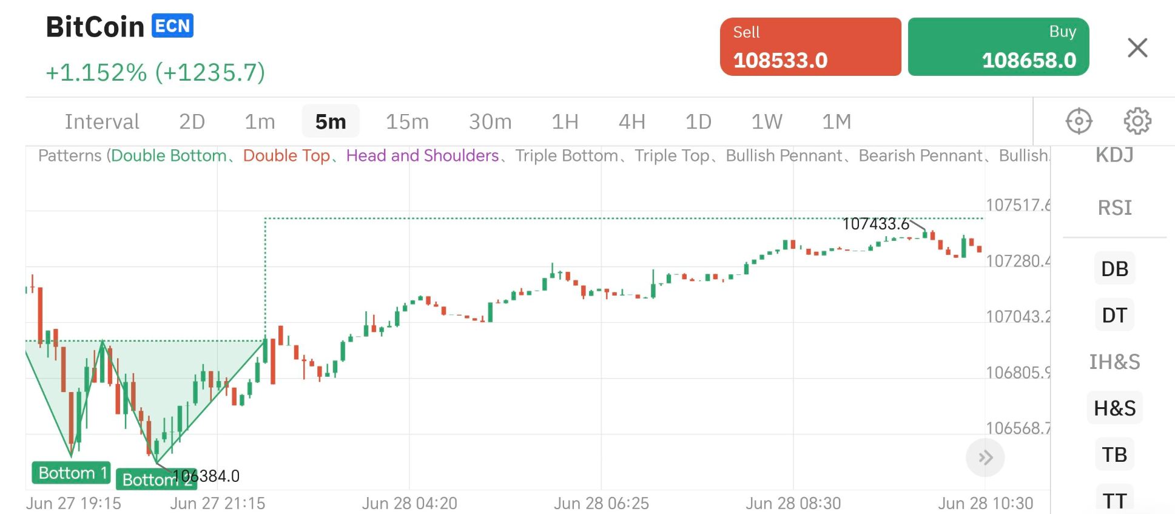The height and width of the screenshot is (514, 1175).
Task: Toggle the DT double top pattern
Action: point(1114,316)
